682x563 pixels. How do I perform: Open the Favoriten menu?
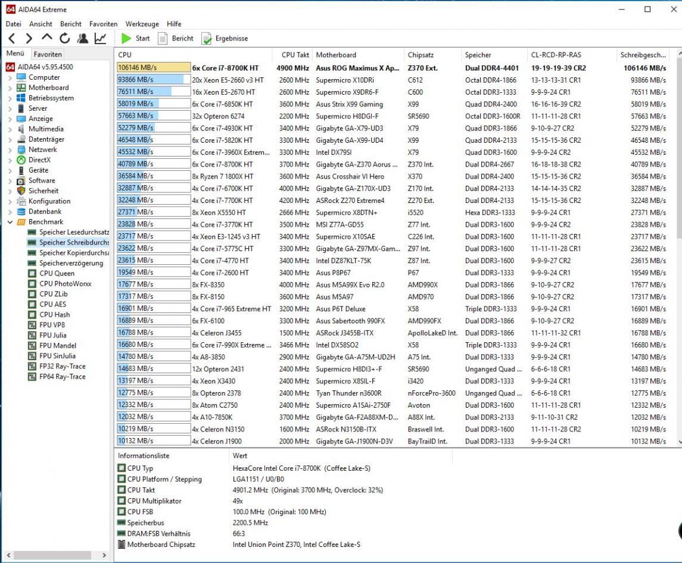coord(103,24)
